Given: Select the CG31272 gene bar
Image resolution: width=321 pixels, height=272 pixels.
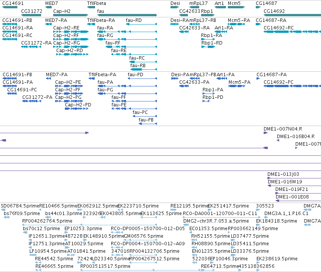Looking at the screenshot, I should click(x=31, y=15).
